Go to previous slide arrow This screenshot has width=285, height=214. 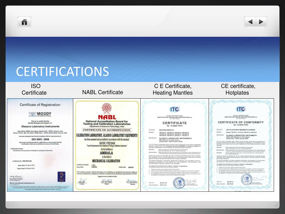pos(250,22)
